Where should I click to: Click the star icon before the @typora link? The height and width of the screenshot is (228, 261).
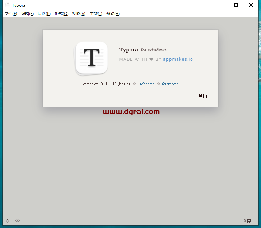coord(159,84)
